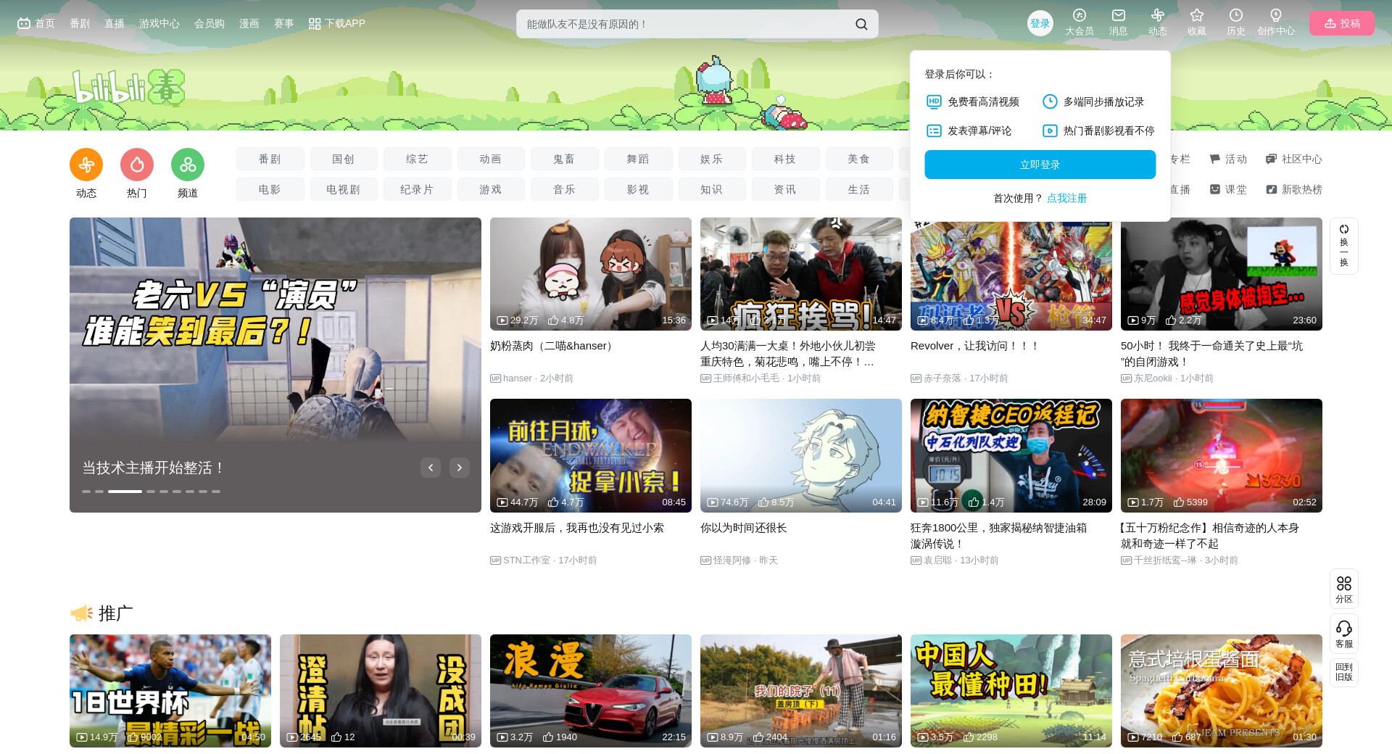The image size is (1392, 754).
Task: Click the search magnifier icon
Action: click(861, 24)
